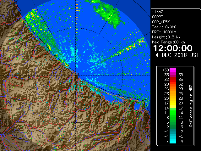Image resolution: width=201 pixels, height=151 pixels.
Task: Pick the red band in the legend
Action: pos(173,80)
